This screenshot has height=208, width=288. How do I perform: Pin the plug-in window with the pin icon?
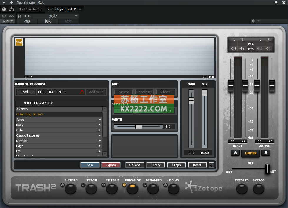276,3
